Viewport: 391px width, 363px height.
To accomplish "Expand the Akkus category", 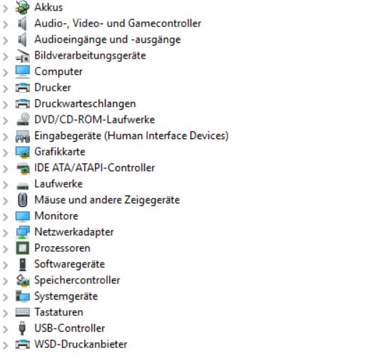I will (6, 9).
